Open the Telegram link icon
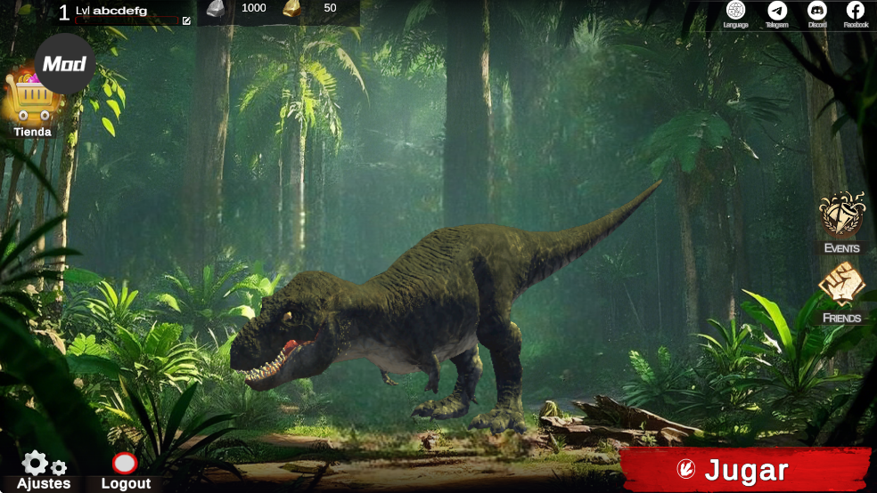Image resolution: width=877 pixels, height=493 pixels. (777, 11)
